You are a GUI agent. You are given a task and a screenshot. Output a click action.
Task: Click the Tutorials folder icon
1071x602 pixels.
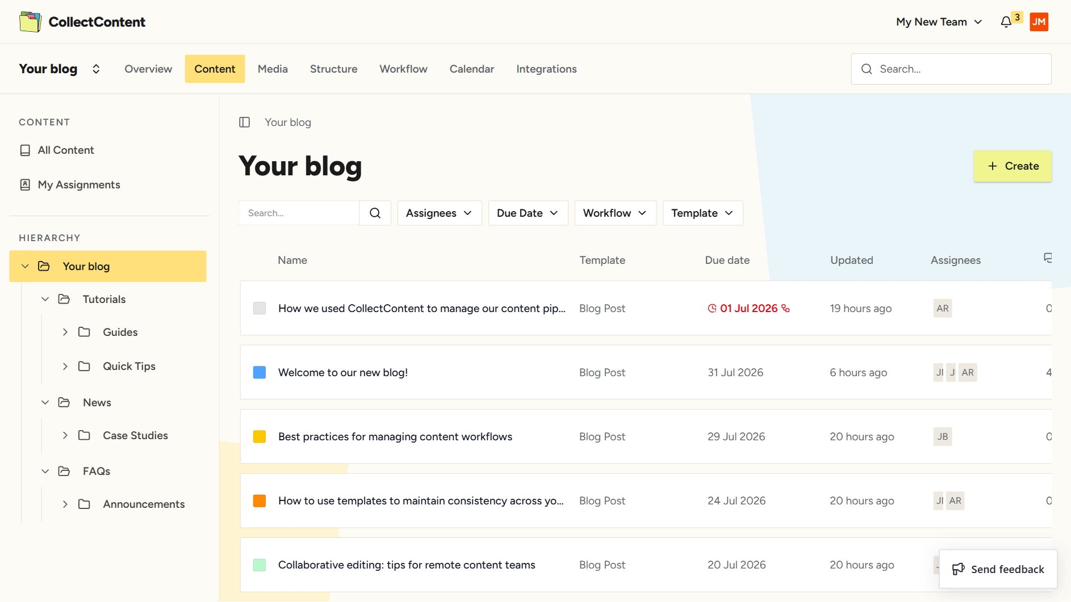(x=64, y=299)
